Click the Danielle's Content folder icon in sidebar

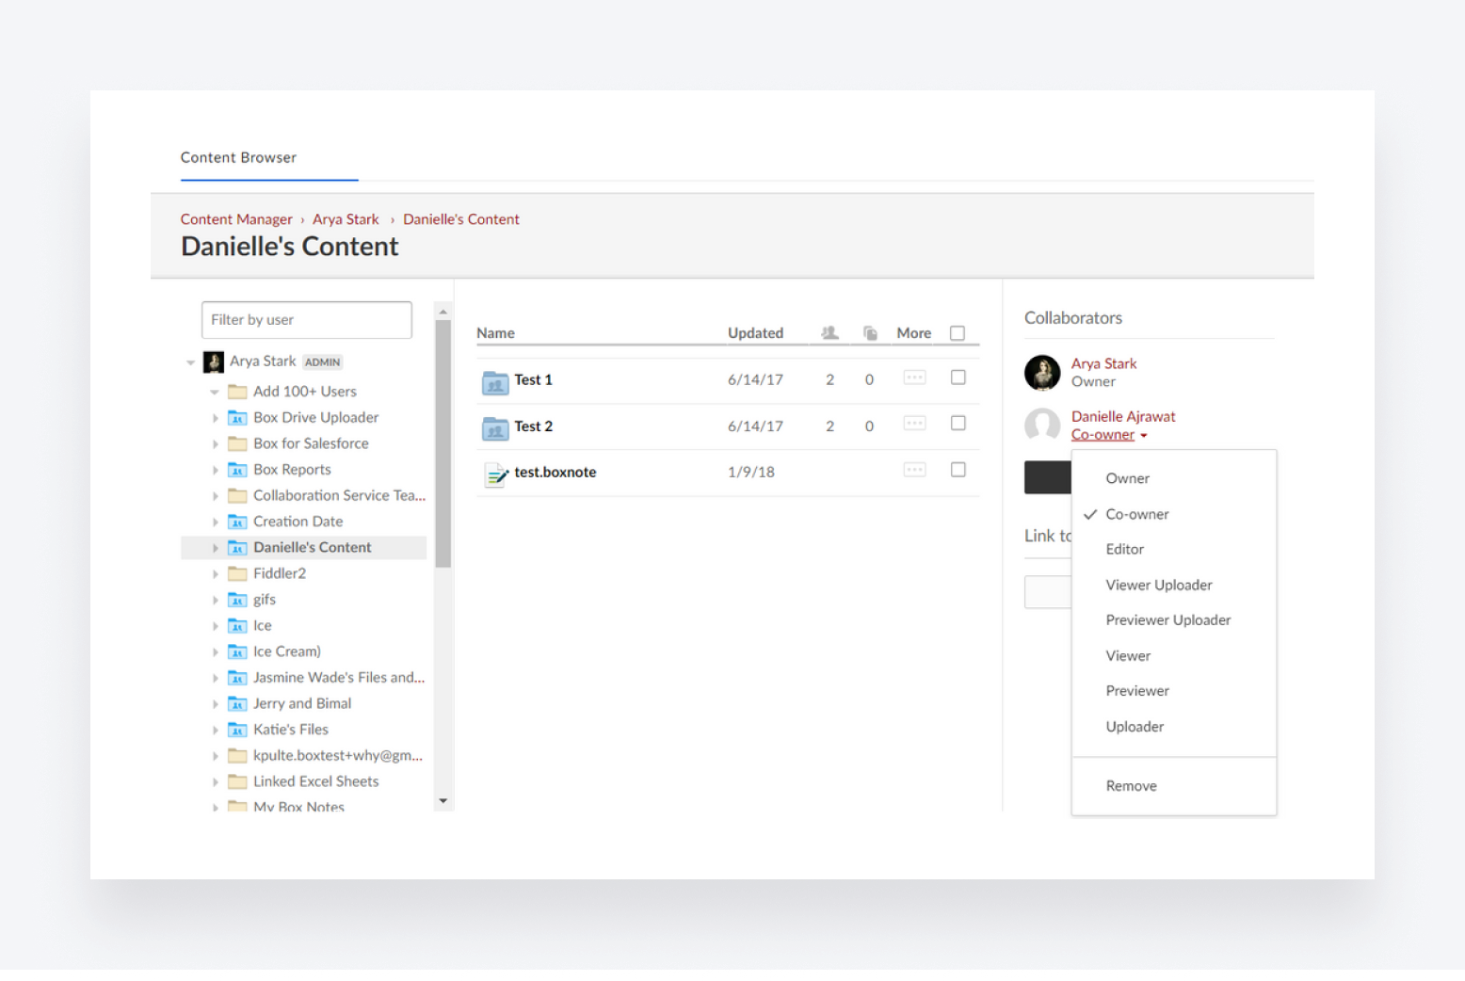coord(236,547)
